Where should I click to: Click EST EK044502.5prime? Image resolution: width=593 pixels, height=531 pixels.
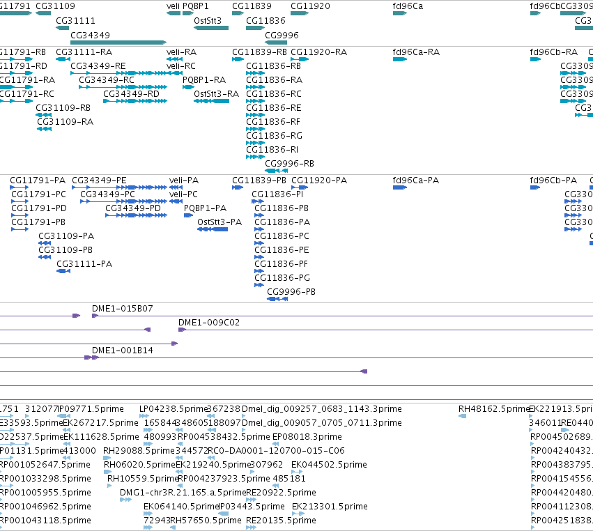click(329, 464)
